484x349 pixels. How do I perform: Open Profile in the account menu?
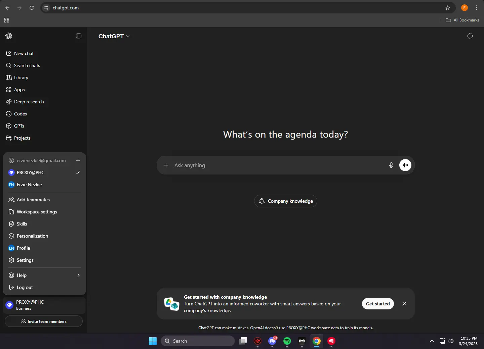[x=44, y=248]
